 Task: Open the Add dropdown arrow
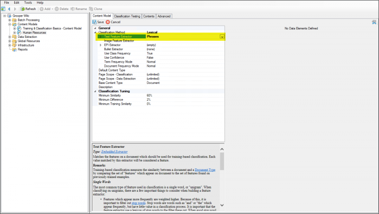[x=53, y=9]
